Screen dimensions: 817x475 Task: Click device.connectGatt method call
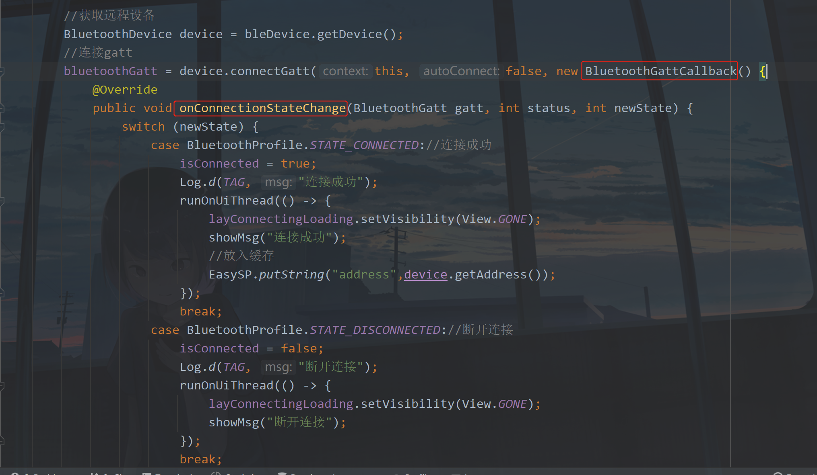(x=245, y=71)
